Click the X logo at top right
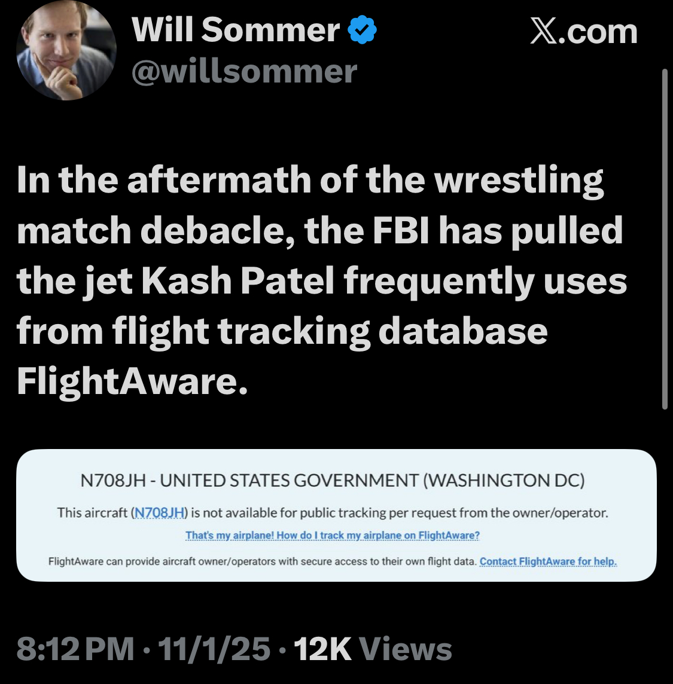This screenshot has height=684, width=673. coord(543,31)
